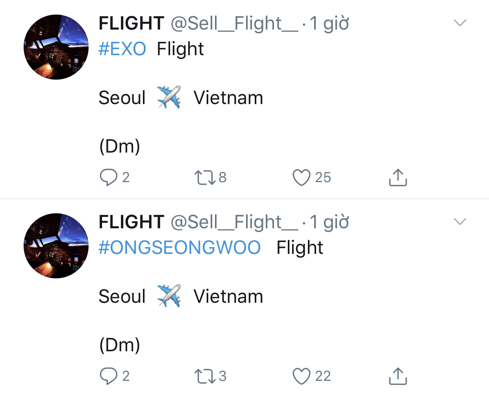Viewport: 489px width, 397px height.
Task: Retweet the #ONGSEONGWOO Flight tweet
Action: [x=205, y=376]
